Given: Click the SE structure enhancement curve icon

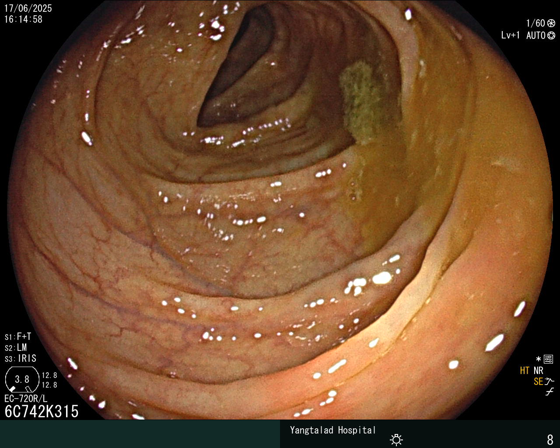Looking at the screenshot, I should tap(549, 381).
